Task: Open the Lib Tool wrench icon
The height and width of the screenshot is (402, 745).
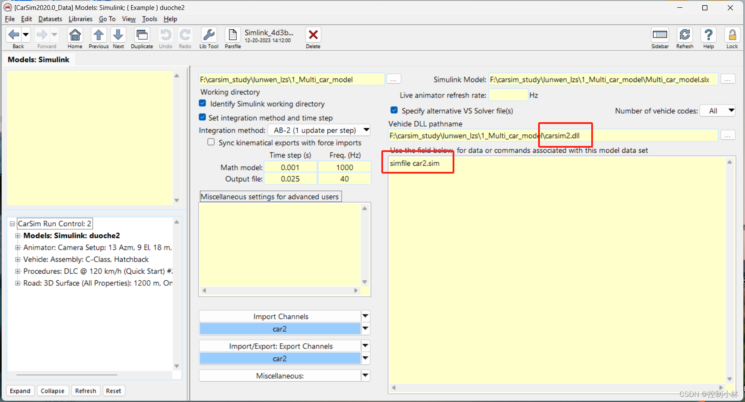Action: click(209, 35)
